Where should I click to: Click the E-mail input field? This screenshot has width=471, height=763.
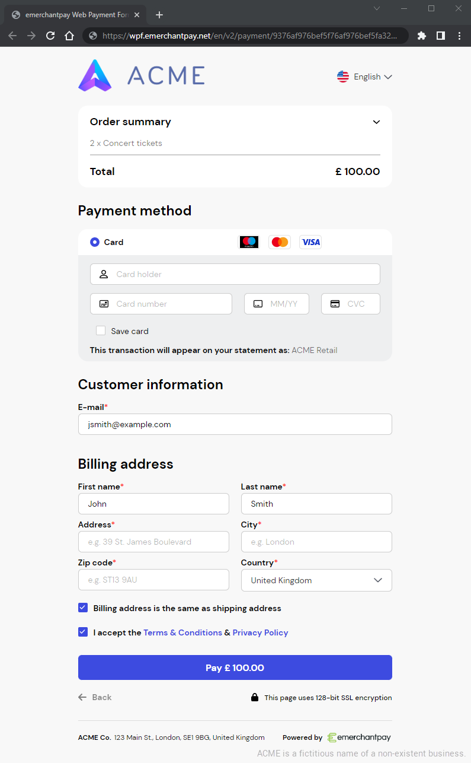(x=235, y=424)
